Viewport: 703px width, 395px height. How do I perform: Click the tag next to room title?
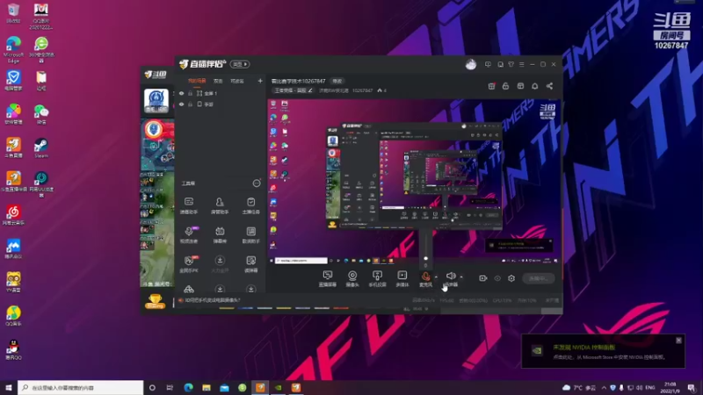(x=337, y=81)
